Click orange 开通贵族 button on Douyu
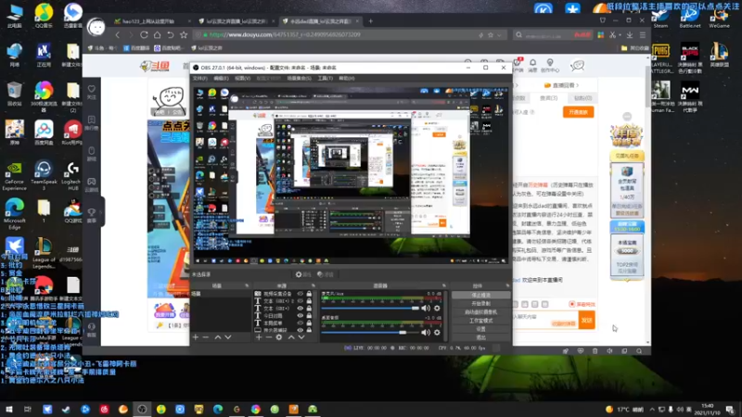742x417 pixels. click(x=578, y=112)
